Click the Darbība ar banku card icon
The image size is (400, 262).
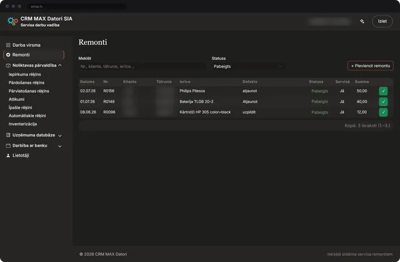click(8, 145)
